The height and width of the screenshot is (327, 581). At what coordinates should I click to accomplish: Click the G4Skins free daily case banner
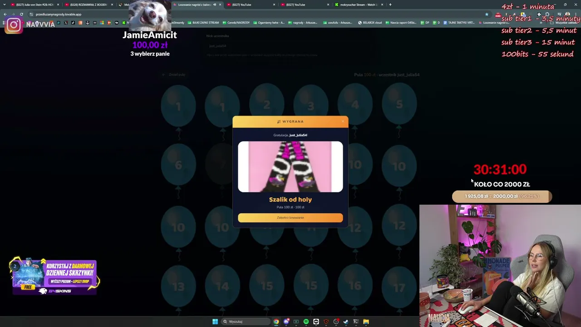coord(54,277)
